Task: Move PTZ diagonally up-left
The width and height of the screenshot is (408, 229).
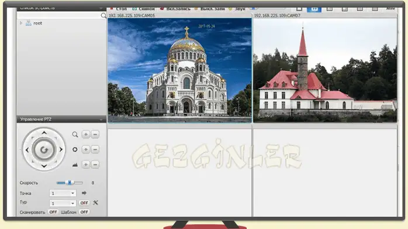Action: coord(33,138)
